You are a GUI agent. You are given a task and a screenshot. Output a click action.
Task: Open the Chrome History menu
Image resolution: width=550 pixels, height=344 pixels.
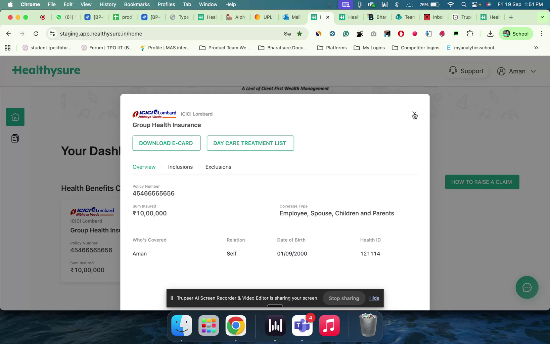pos(108,4)
